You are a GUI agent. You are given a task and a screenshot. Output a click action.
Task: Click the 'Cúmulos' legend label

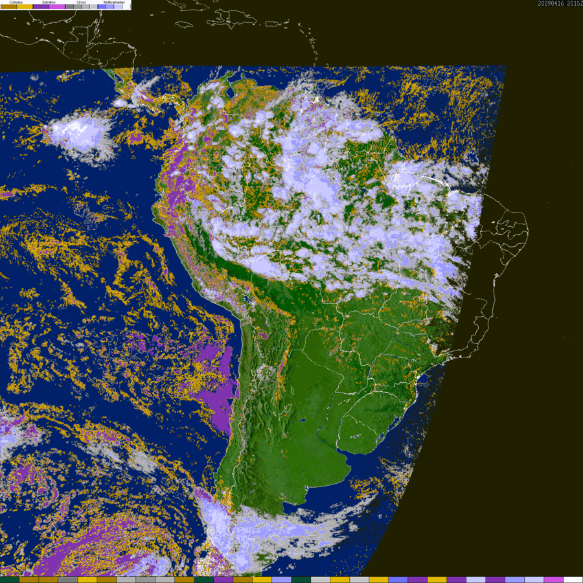click(x=16, y=2)
